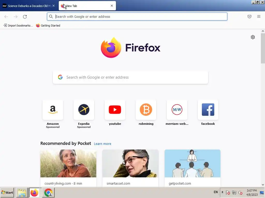
Task: Click Import bookmarks in bookmarks toolbar
Action: (18, 26)
